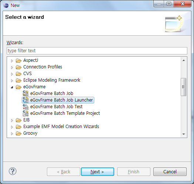The image size is (194, 184).
Task: Click the Connection Profiles folder icon
Action: pyautogui.click(x=18, y=67)
